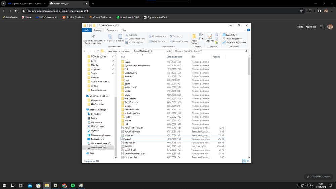The image size is (336, 189).
Task: Open the easy access dropdown in Создать group
Action: point(200,39)
